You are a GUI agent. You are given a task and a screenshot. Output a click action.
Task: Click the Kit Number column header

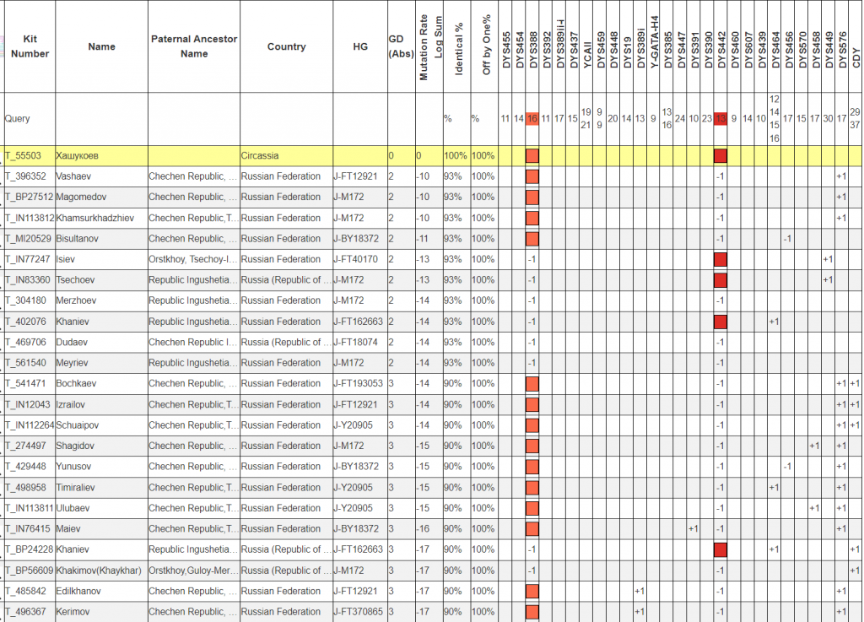(x=30, y=46)
